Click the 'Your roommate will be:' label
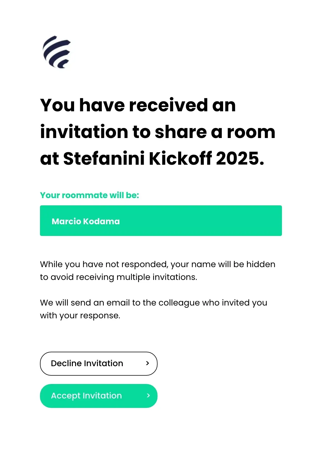Image resolution: width=333 pixels, height=453 pixels. (89, 195)
